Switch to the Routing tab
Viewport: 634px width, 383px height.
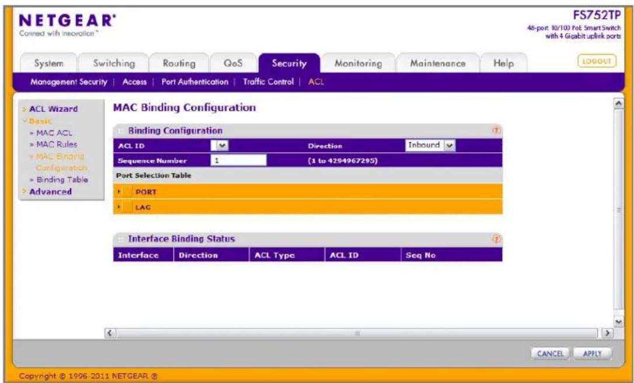[179, 64]
